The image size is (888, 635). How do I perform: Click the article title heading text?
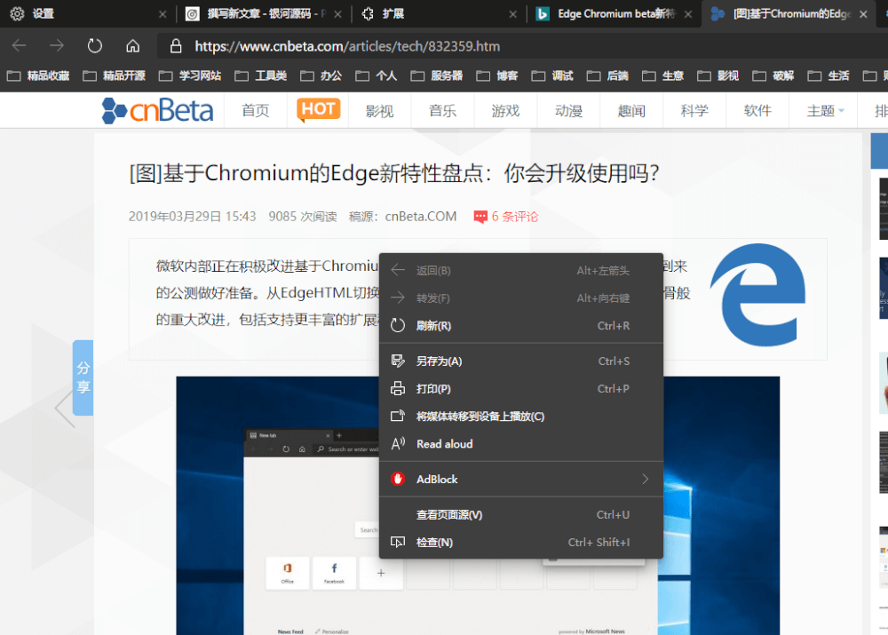[x=394, y=173]
